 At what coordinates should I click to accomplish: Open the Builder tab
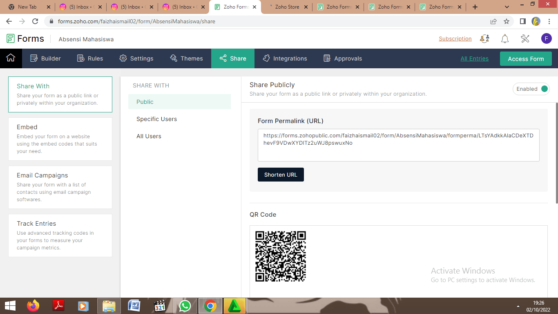click(x=46, y=58)
